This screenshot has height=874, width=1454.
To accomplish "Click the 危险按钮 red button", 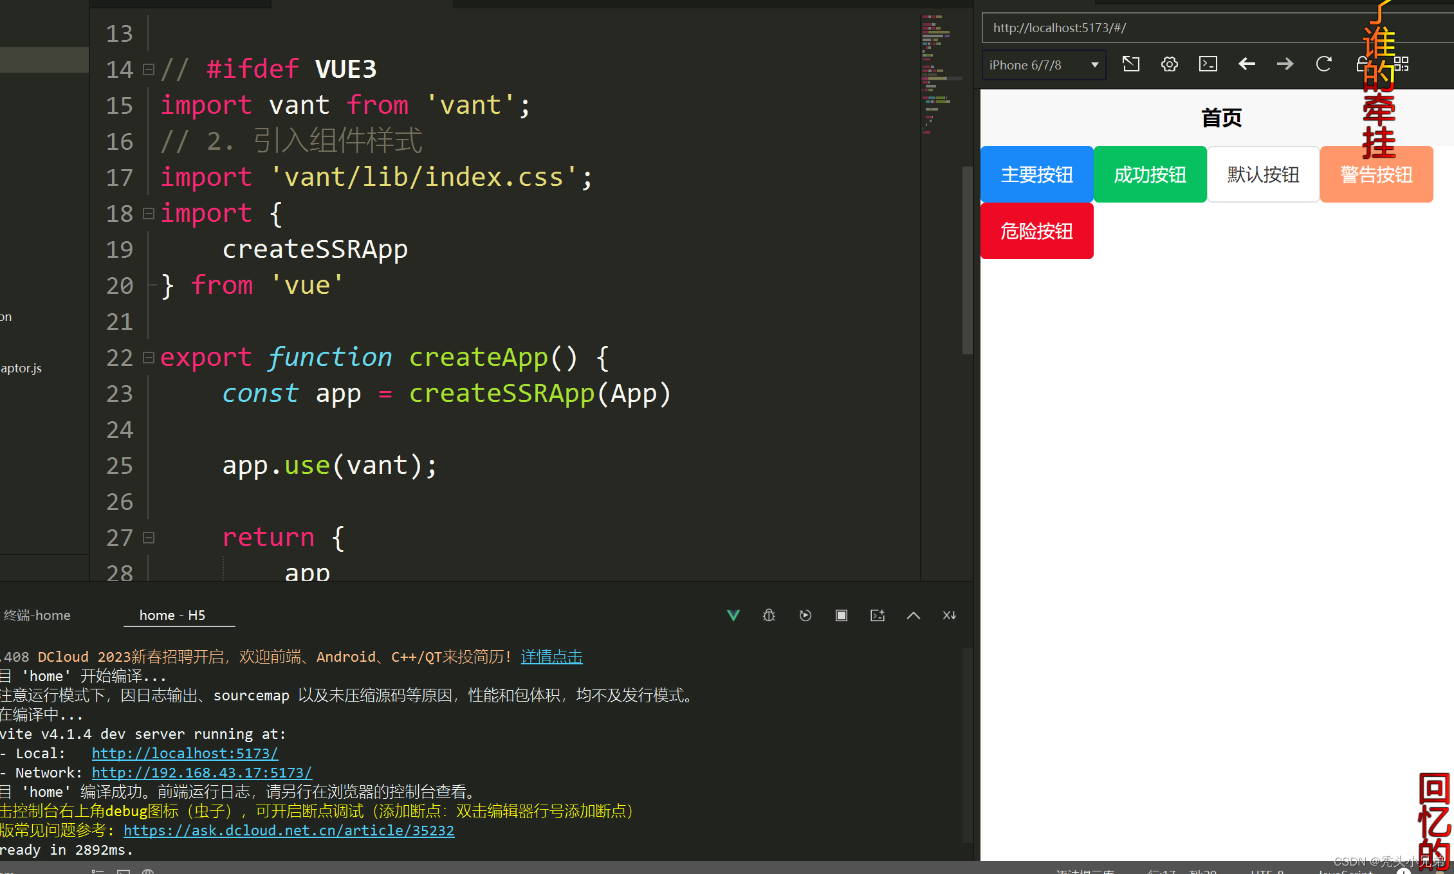I will pos(1036,231).
